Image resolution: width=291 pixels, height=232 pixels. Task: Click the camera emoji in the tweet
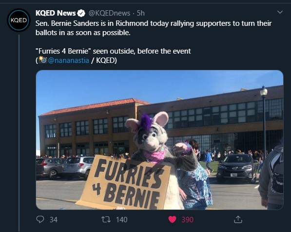pyautogui.click(x=42, y=60)
